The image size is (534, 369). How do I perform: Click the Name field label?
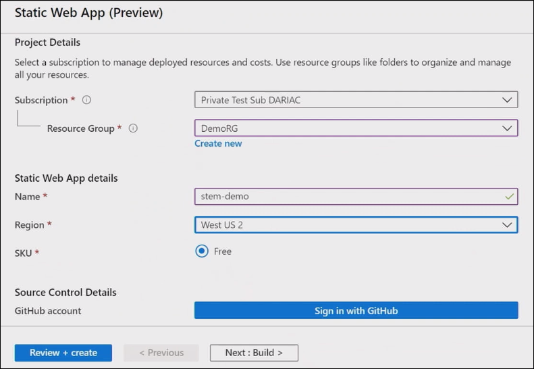tap(27, 197)
